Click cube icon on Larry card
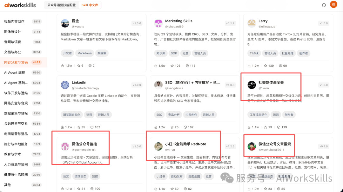Screen dimensions: 343x192 [x=280, y=65]
